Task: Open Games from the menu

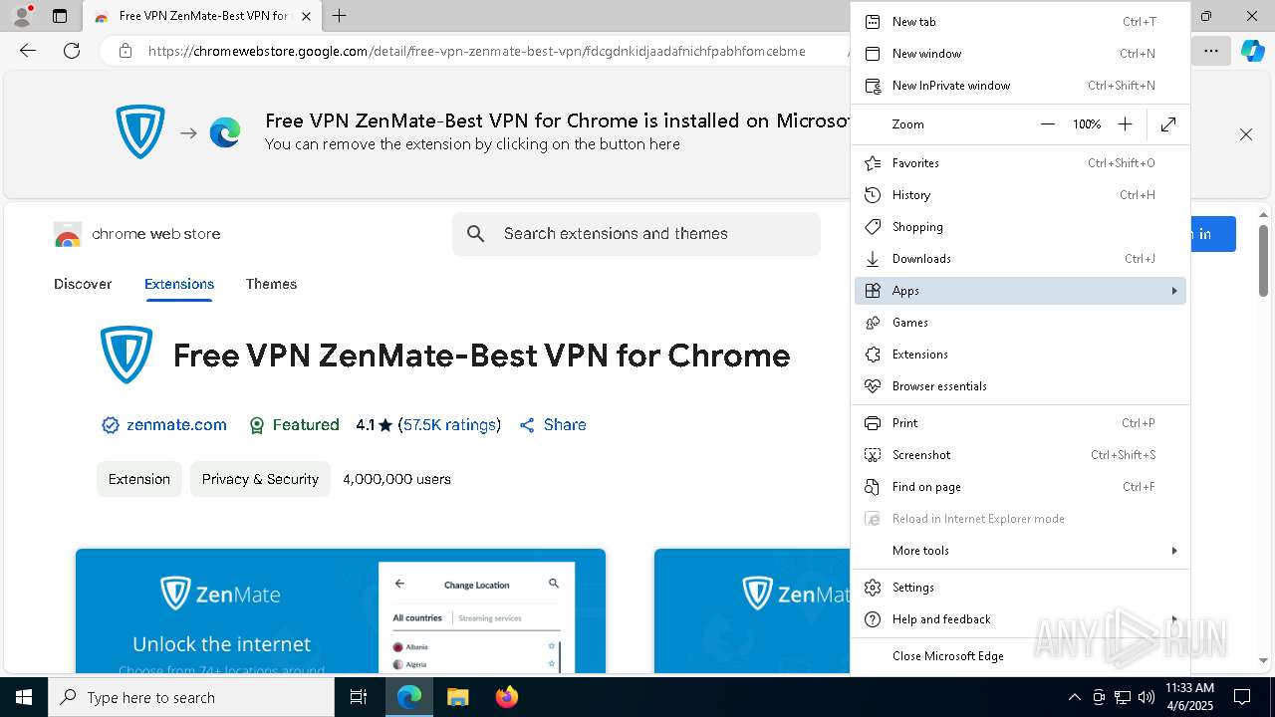Action: 1020,323
